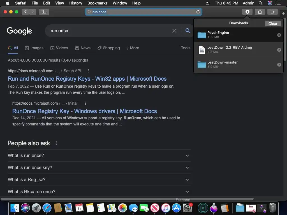Clear the Downloads list
The image size is (287, 215).
point(273,24)
